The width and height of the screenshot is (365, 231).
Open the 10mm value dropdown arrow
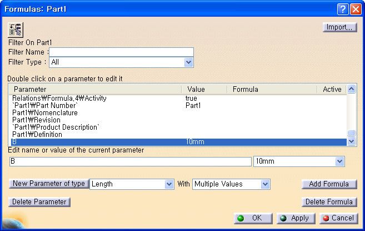(339, 161)
